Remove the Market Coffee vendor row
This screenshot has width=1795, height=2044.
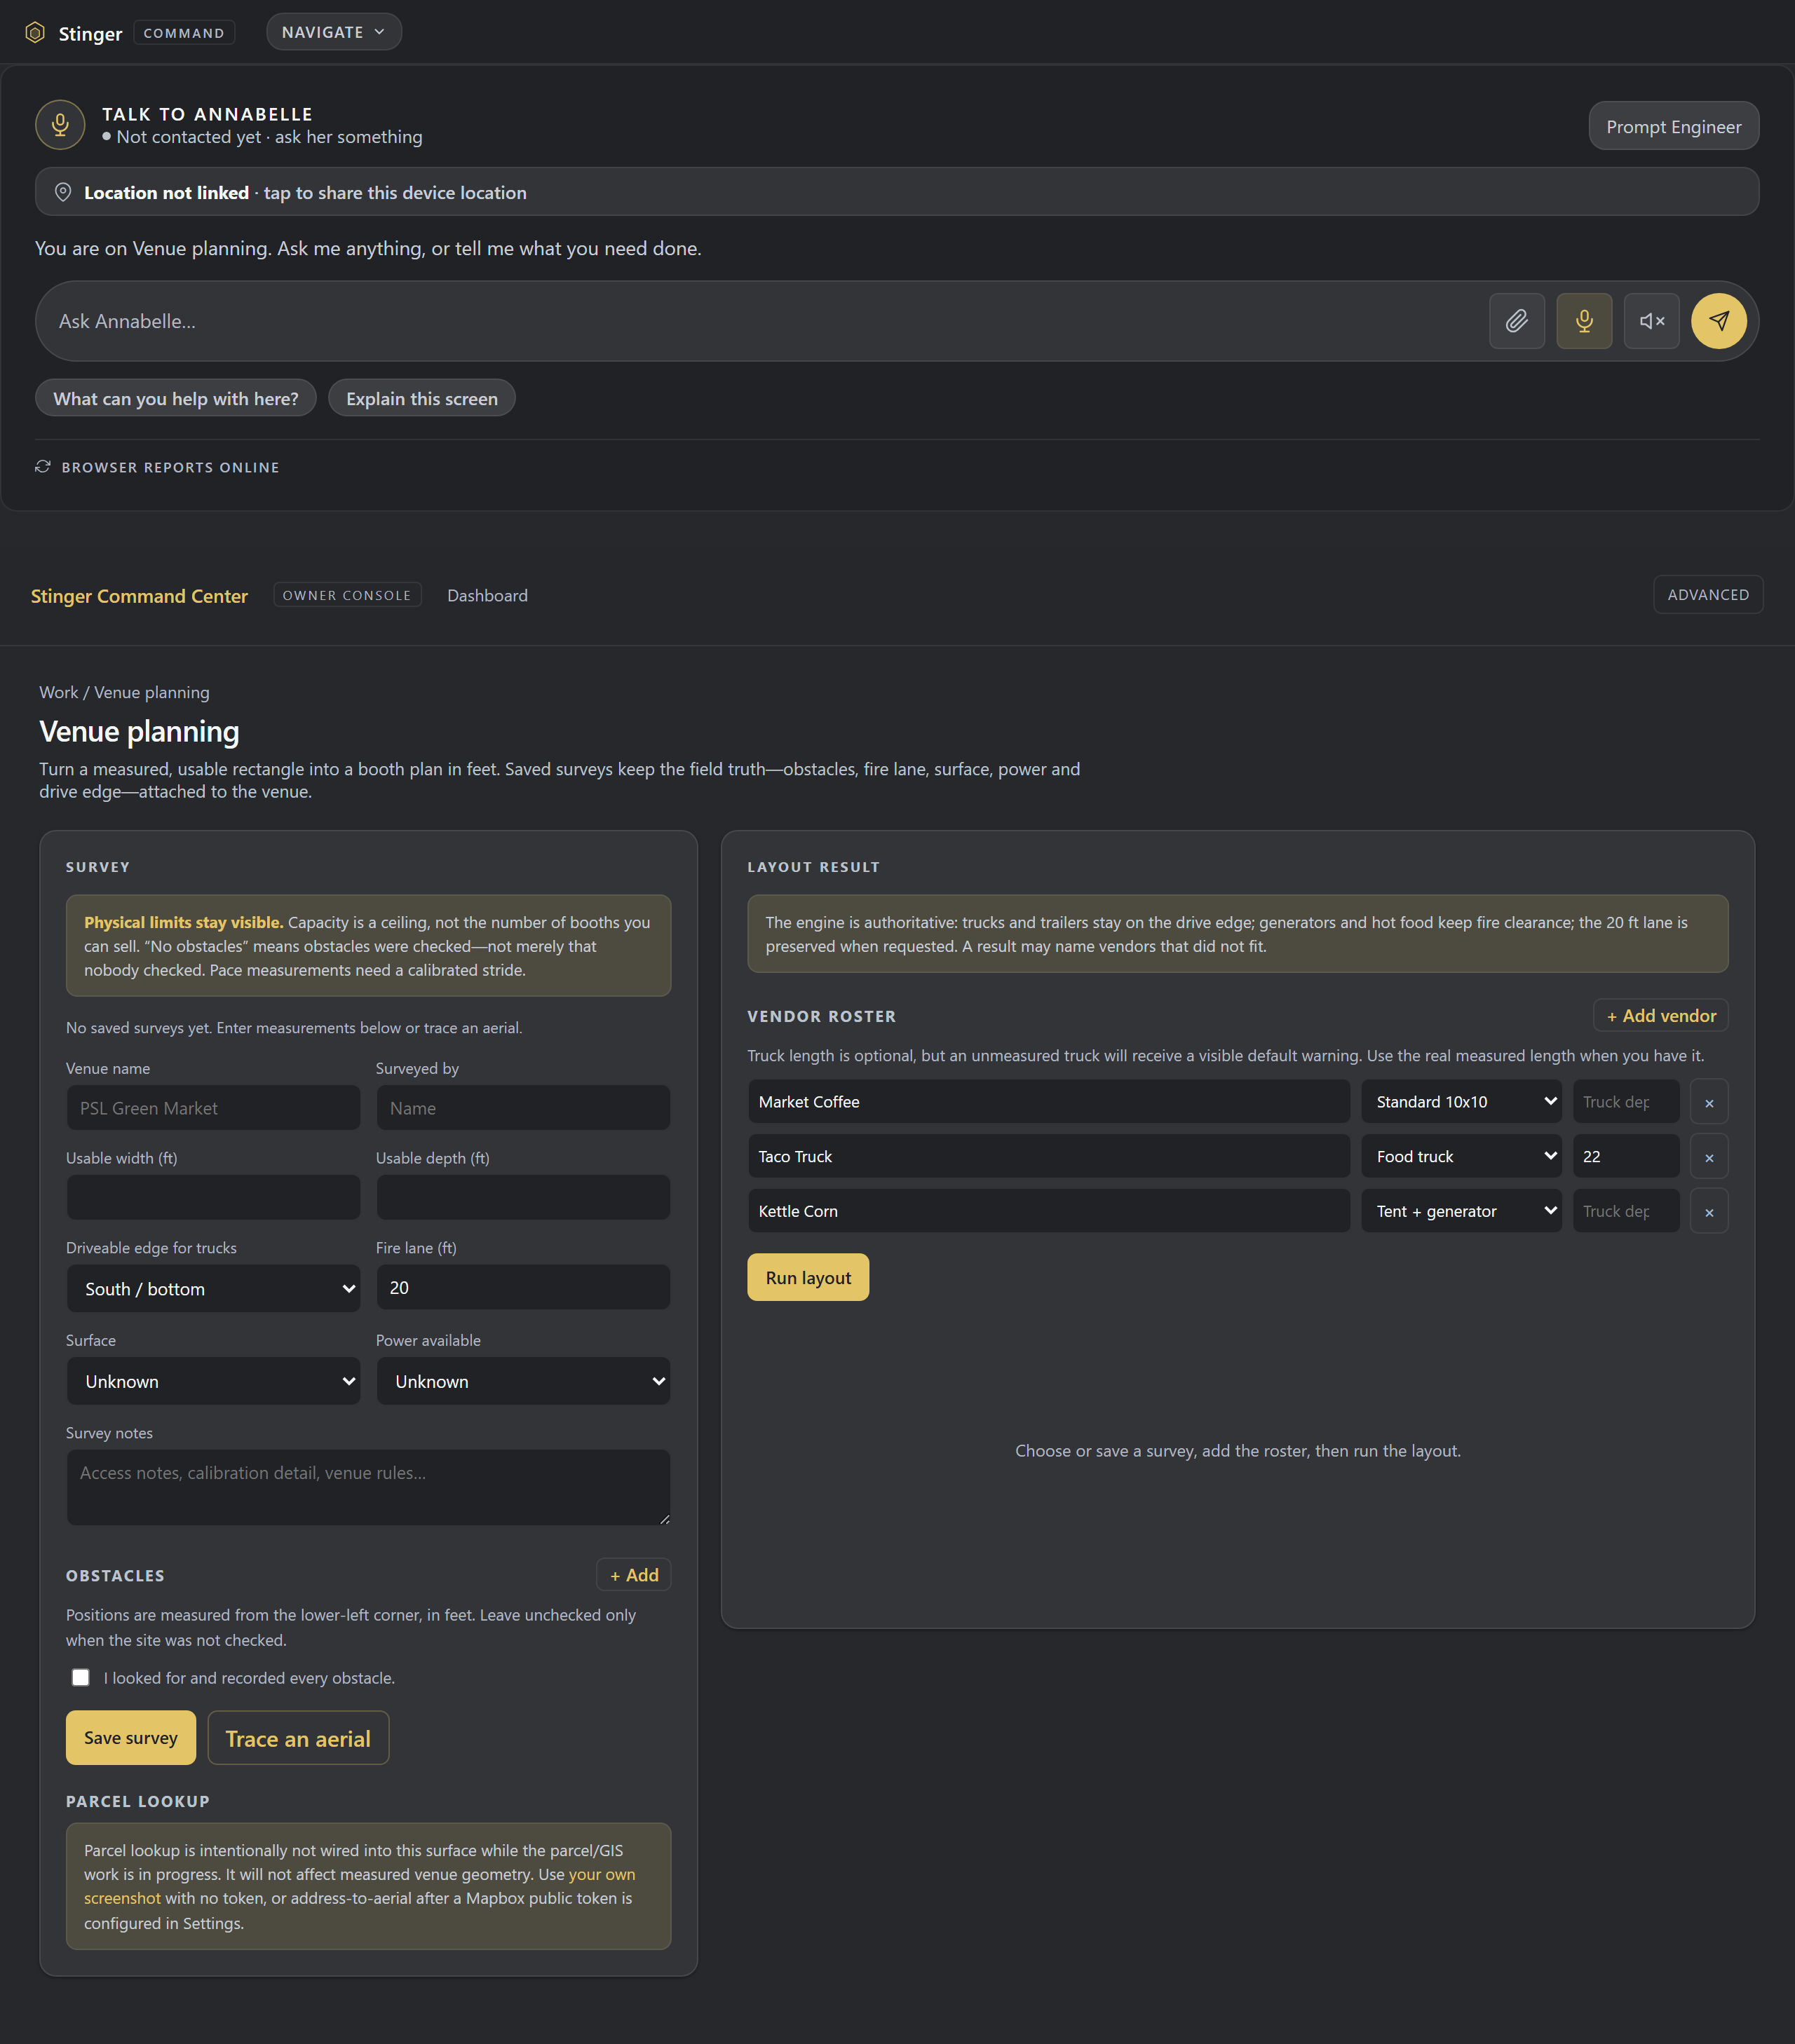tap(1709, 1102)
